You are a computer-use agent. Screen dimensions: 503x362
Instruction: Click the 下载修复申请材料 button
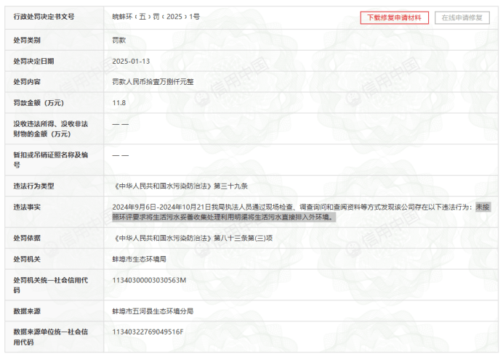click(394, 17)
